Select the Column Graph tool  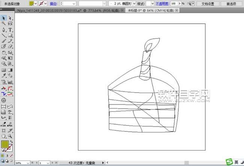pos(10,82)
